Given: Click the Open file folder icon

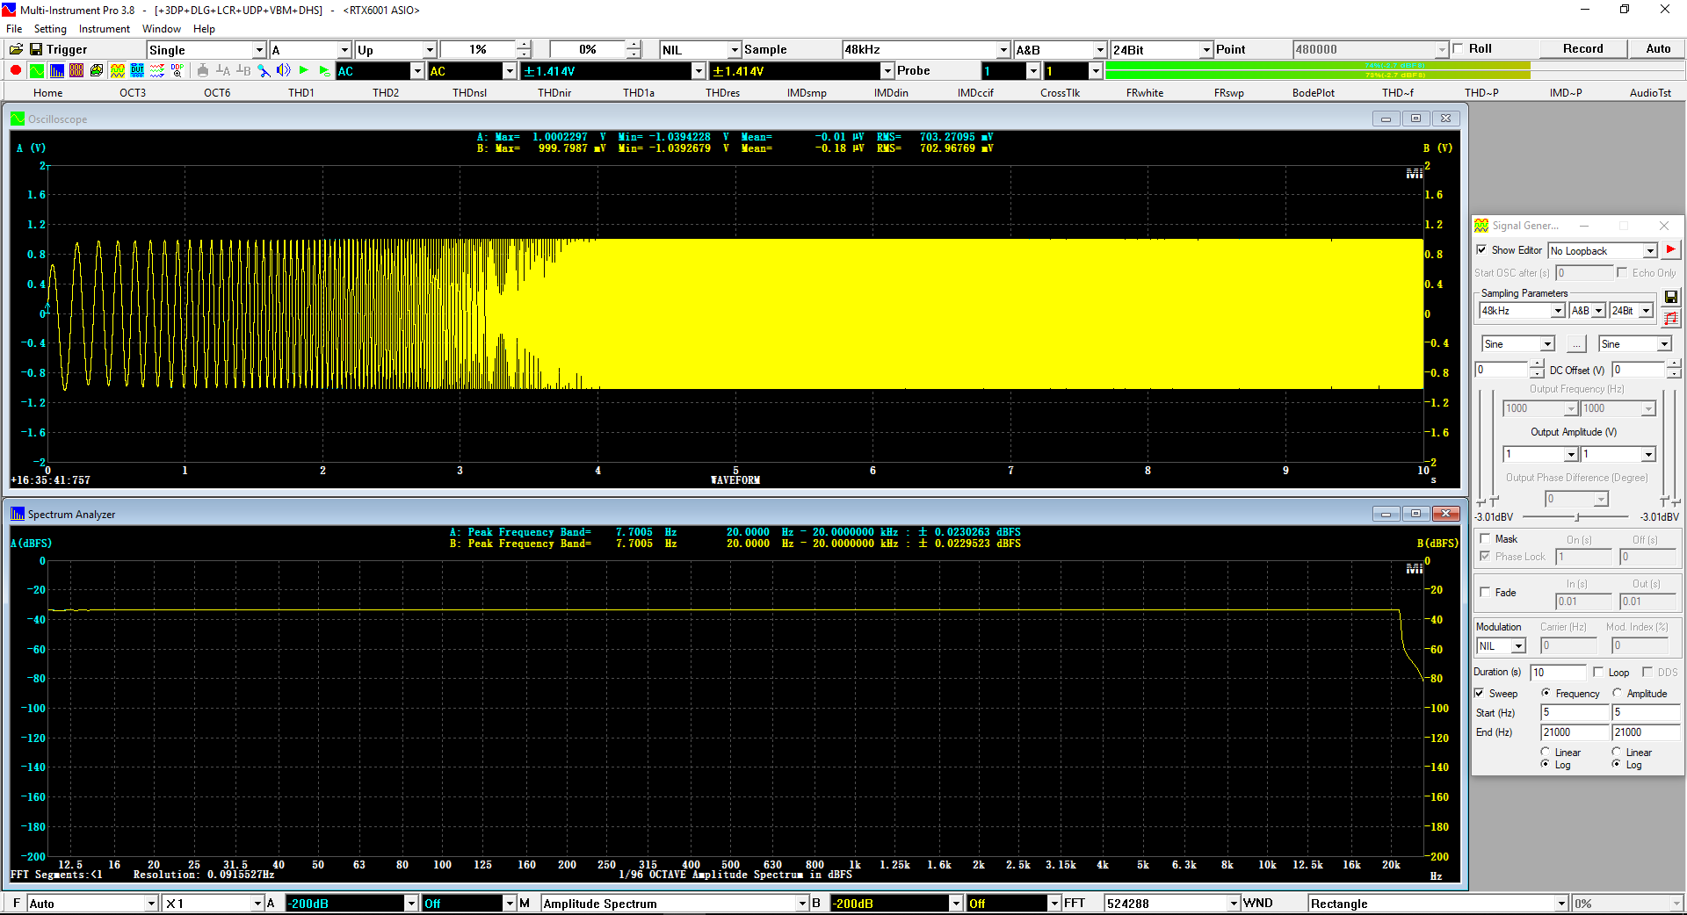Looking at the screenshot, I should [x=16, y=49].
